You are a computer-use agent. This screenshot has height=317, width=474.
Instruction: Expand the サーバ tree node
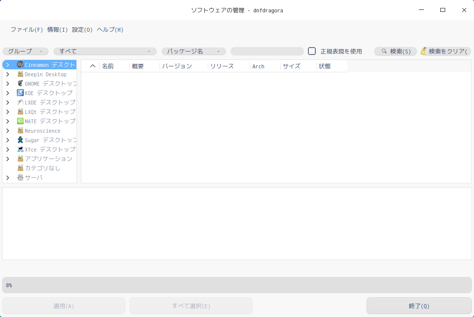point(8,177)
